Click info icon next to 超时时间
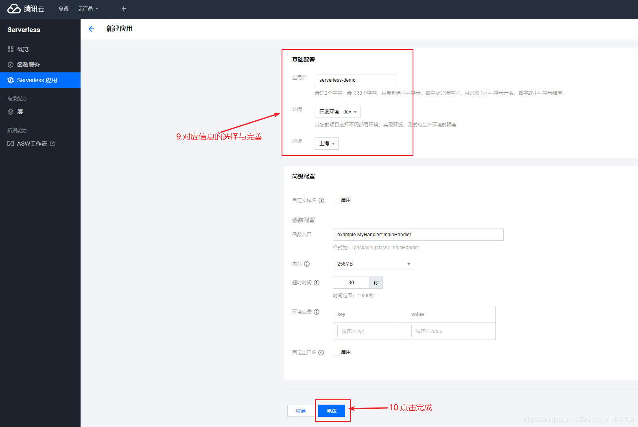This screenshot has height=427, width=638. (317, 283)
